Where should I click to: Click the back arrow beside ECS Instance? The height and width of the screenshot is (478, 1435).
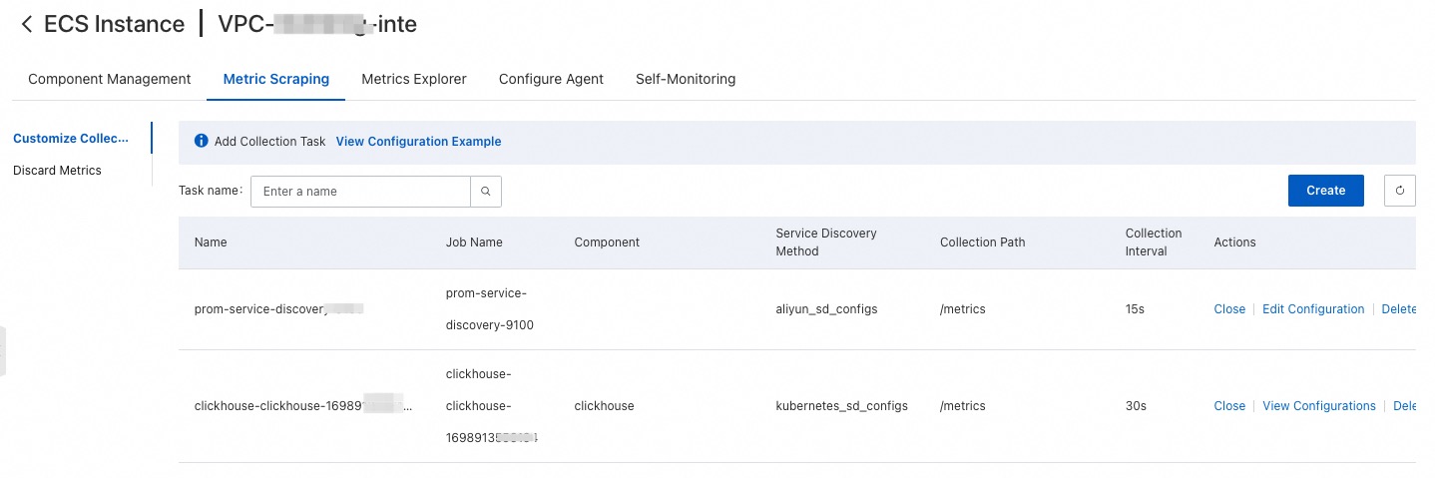click(27, 25)
